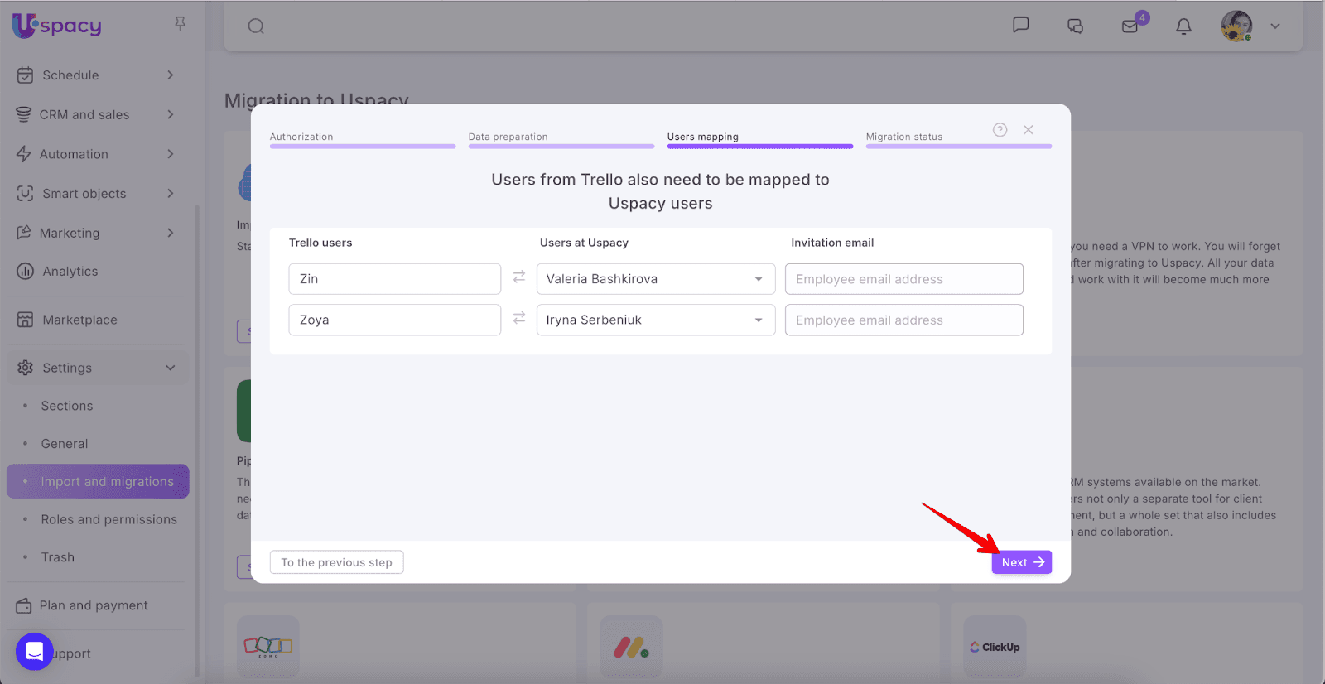Screen dimensions: 1325x684
Task: Click the Next button
Action: click(x=1021, y=562)
